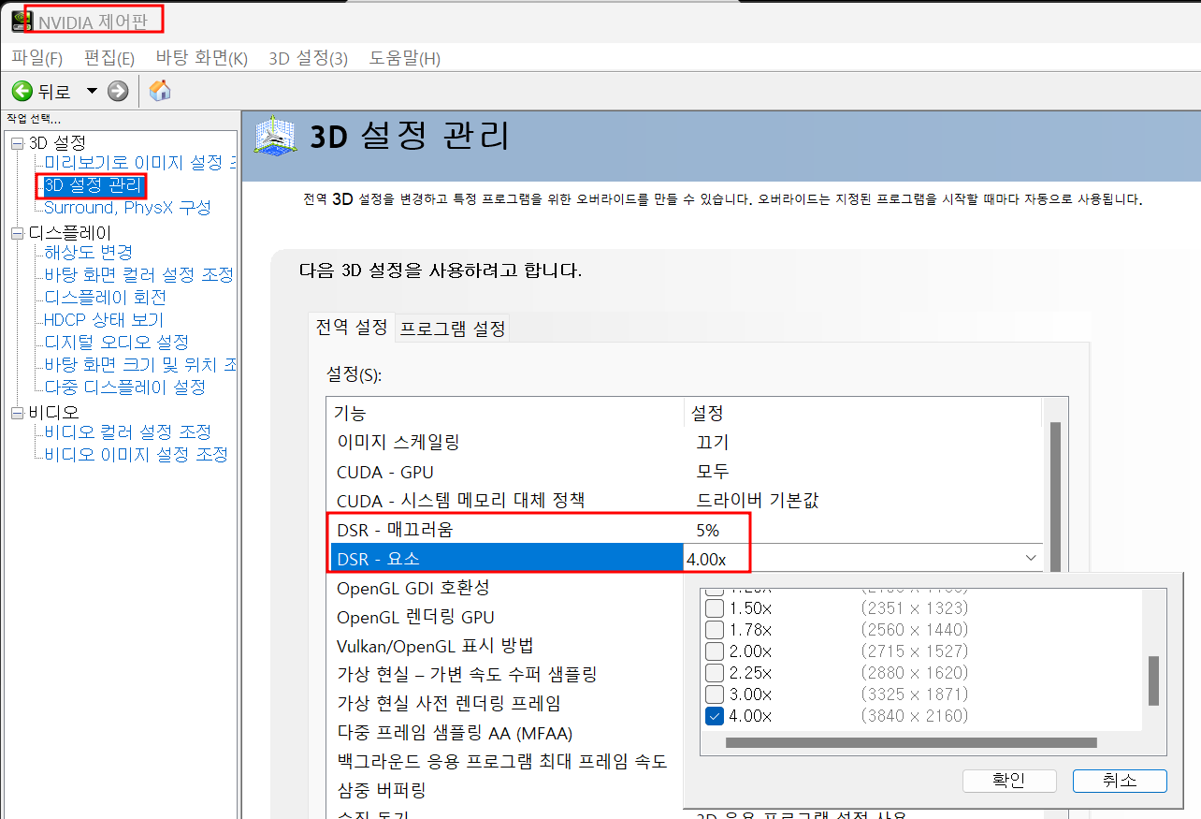Select 바탕 화면 컬러 설정 조정
Screen dimensions: 1201x819
(x=138, y=274)
